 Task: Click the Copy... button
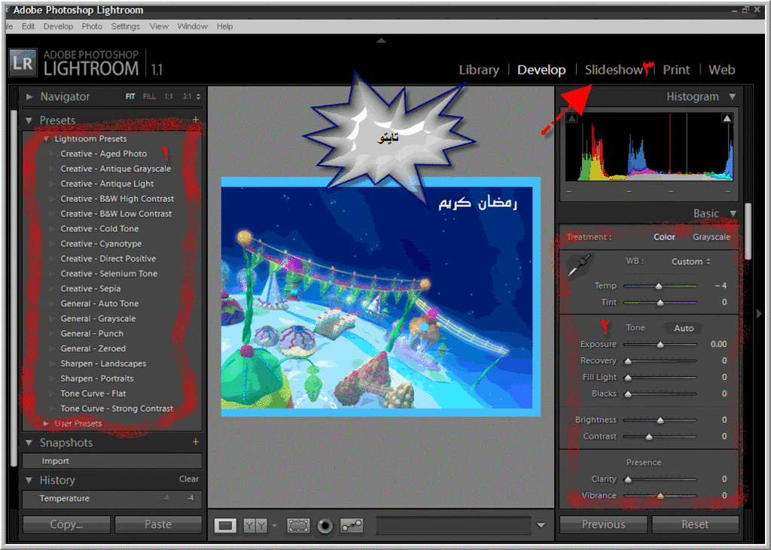[66, 524]
